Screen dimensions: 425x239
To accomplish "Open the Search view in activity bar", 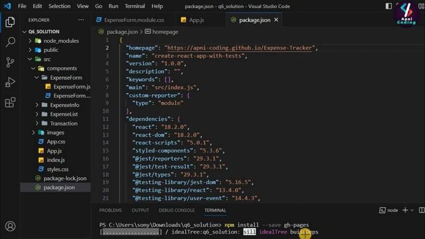I will (x=10, y=42).
